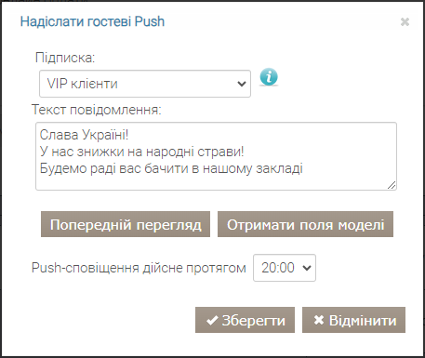Viewport: 425px width, 358px height.
Task: Click the checkmark icon on Зберегти
Action: point(212,321)
